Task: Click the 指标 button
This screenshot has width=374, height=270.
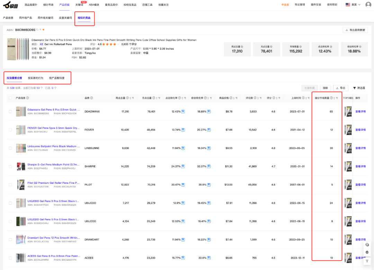Action: [x=325, y=88]
